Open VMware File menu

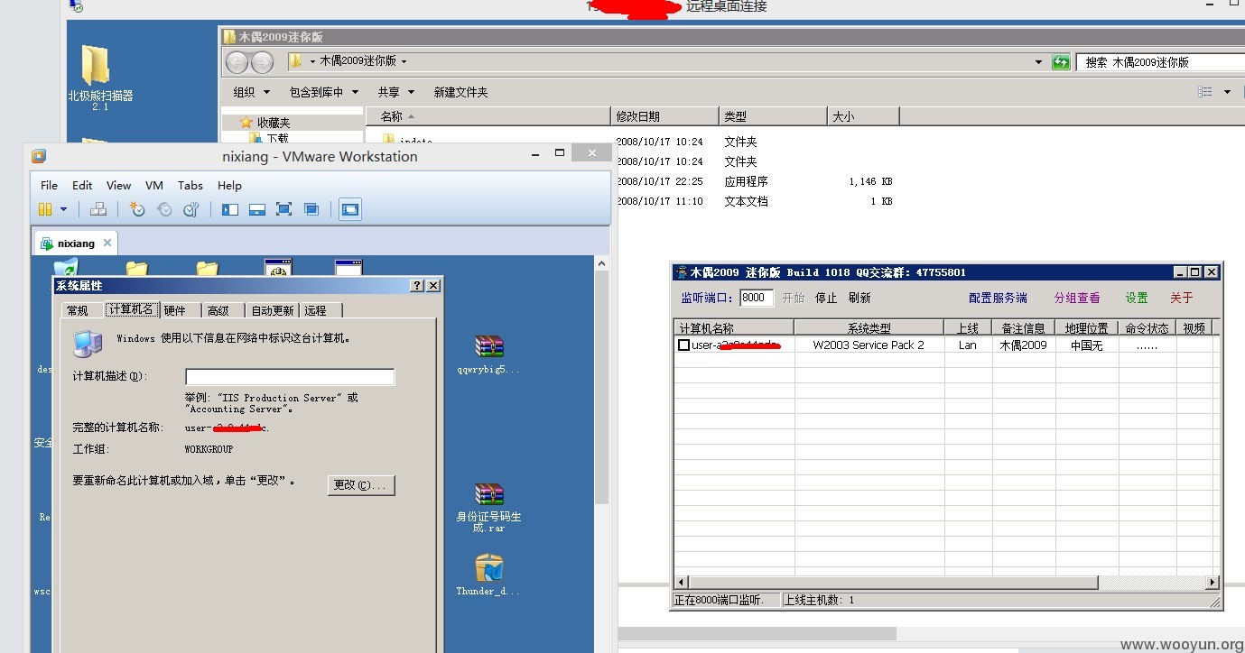[x=49, y=185]
